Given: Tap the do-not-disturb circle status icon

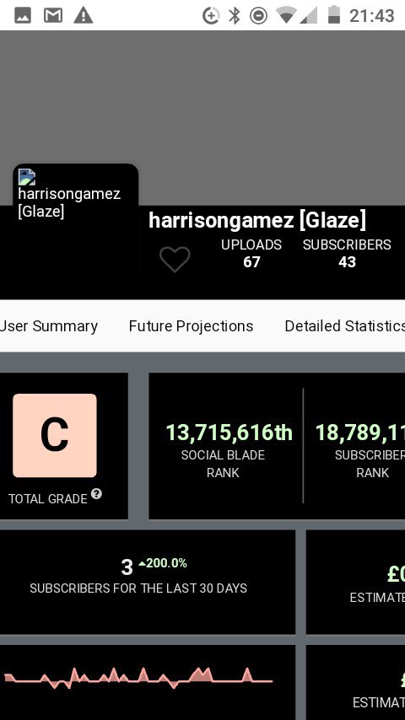Looking at the screenshot, I should coord(258,16).
